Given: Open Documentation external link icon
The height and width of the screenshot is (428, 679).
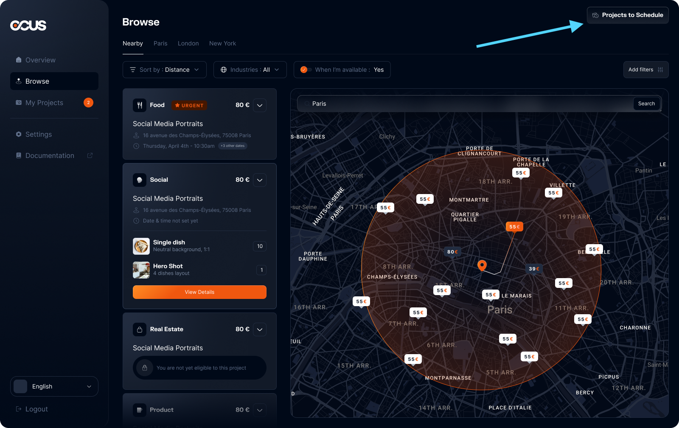Looking at the screenshot, I should (x=90, y=155).
